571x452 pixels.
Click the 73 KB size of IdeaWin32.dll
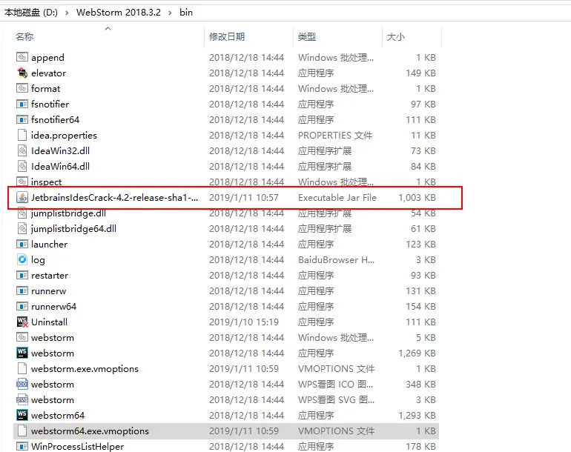tap(423, 150)
